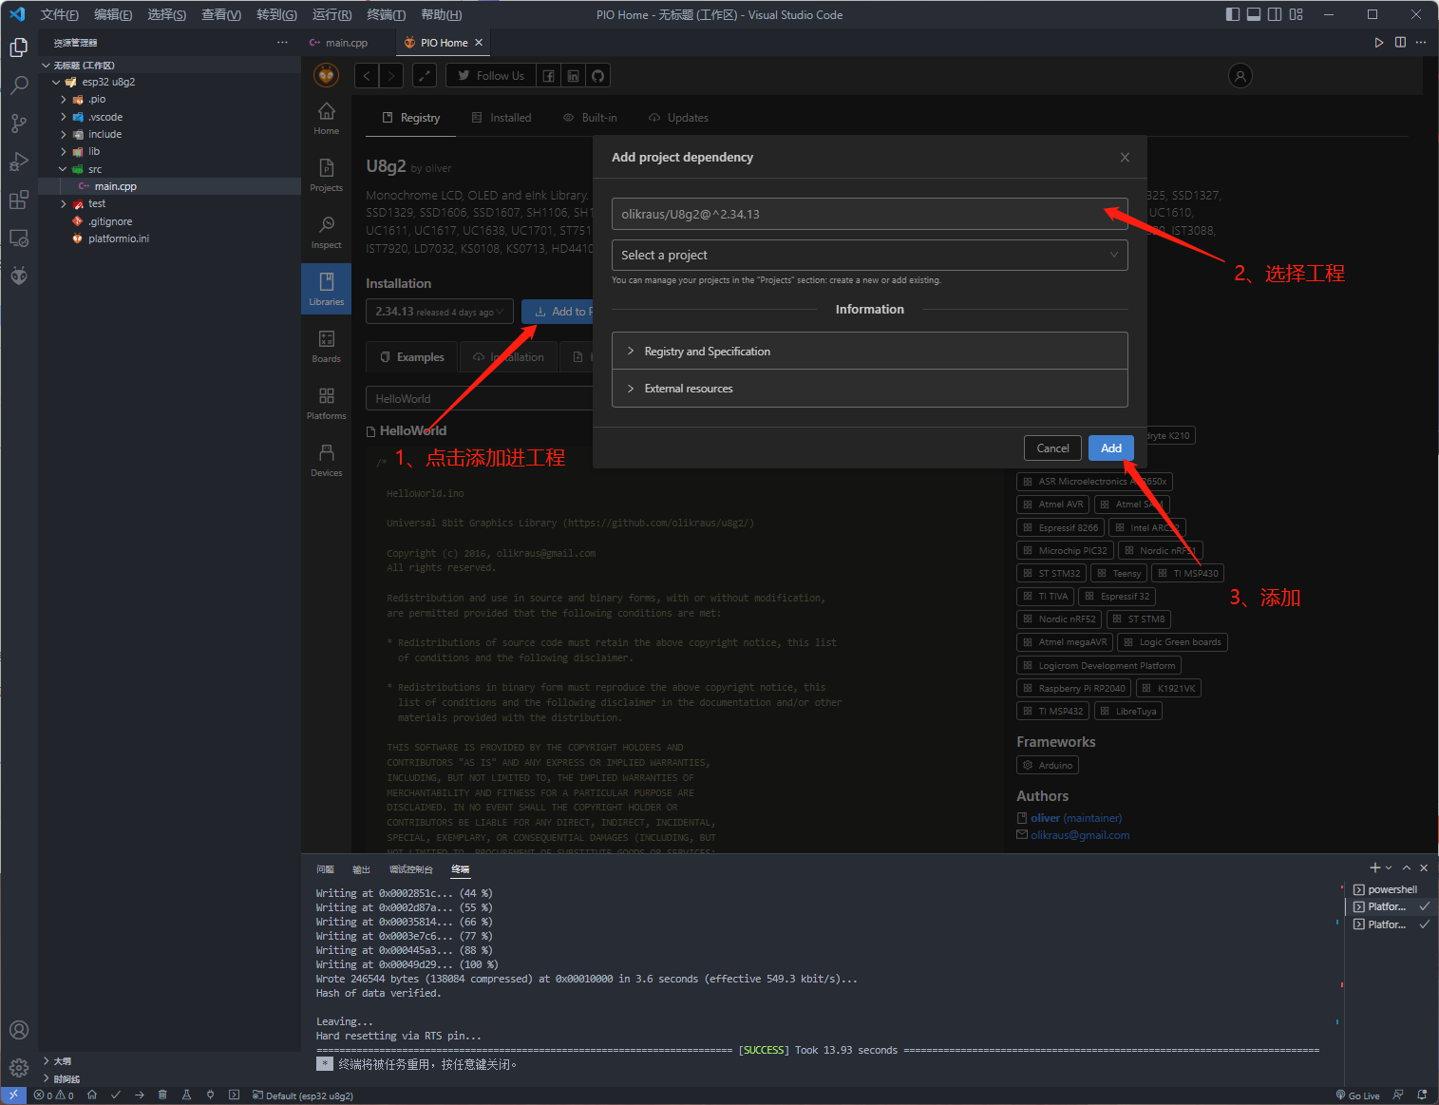Click the PlatformIO alien icon in activity bar

point(19,276)
